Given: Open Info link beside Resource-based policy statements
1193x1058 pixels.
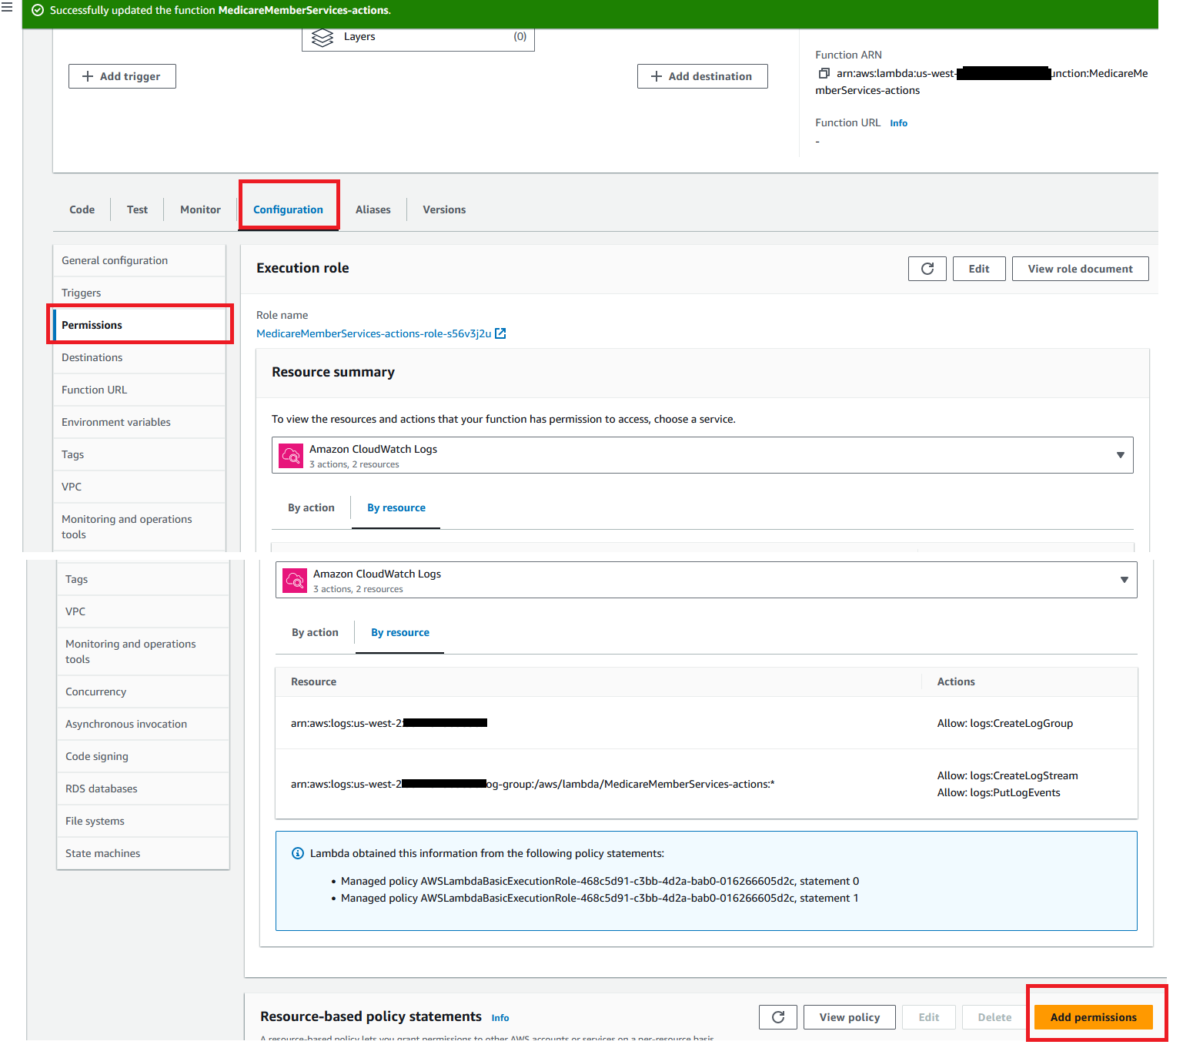Looking at the screenshot, I should (500, 1018).
